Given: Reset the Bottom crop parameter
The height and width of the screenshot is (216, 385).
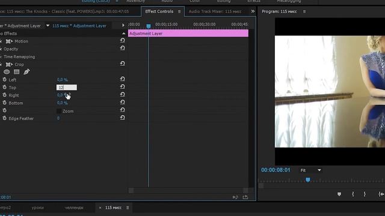Looking at the screenshot, I should (x=122, y=103).
